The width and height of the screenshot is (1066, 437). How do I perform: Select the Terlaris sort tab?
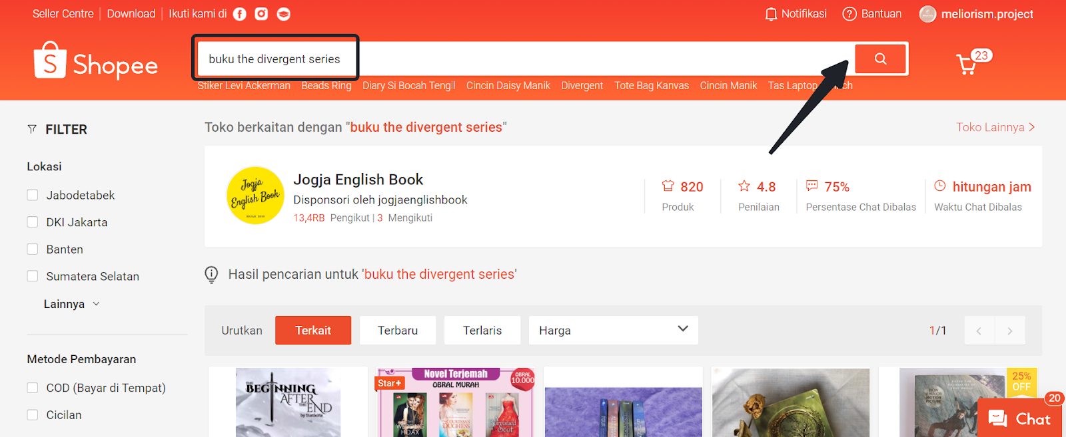pos(482,331)
